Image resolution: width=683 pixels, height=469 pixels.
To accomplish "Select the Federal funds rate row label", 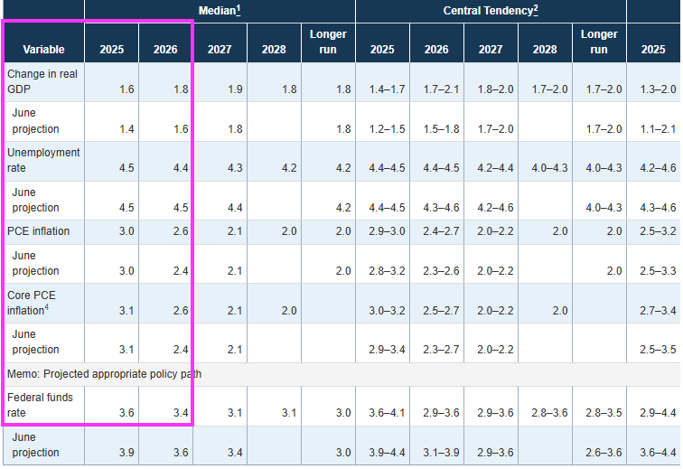I will pos(40,405).
